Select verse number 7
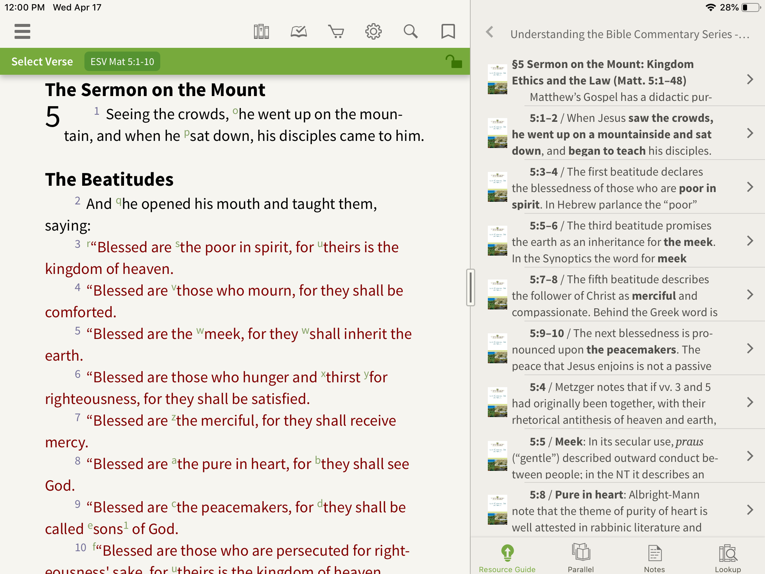The image size is (765, 574). (77, 417)
